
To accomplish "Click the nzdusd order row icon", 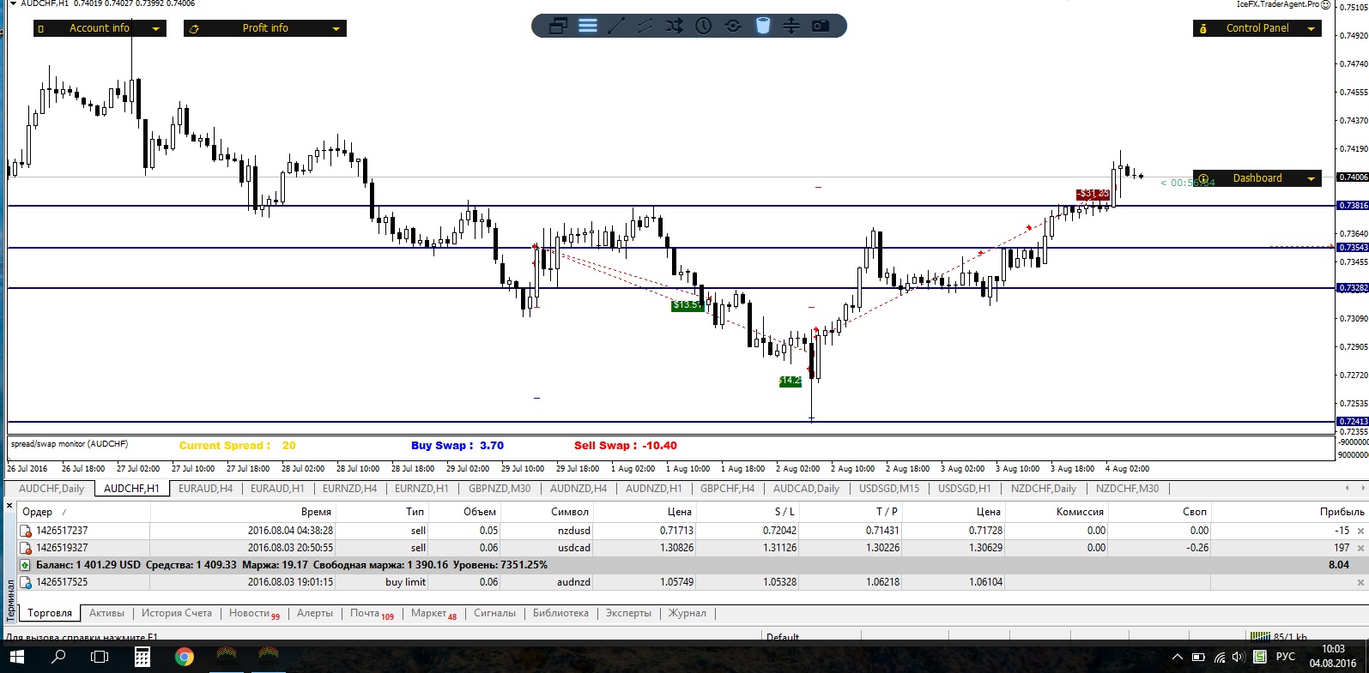I will [x=26, y=531].
